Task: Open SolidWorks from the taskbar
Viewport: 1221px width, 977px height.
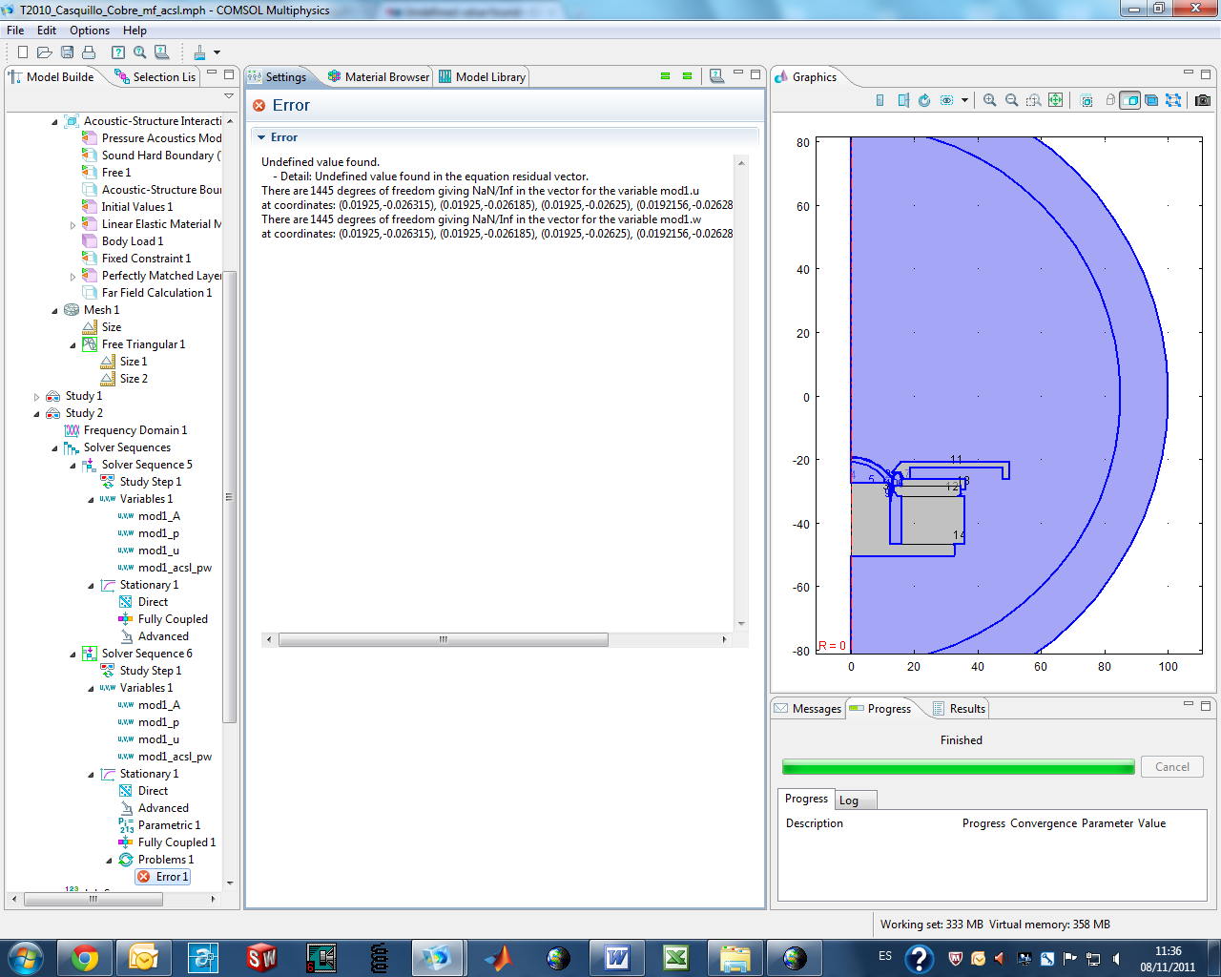Action: point(262,957)
